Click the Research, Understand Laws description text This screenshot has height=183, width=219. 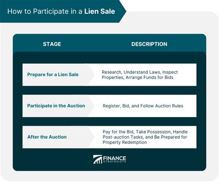(x=140, y=75)
